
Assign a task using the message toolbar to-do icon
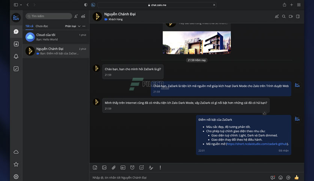pos(141,168)
